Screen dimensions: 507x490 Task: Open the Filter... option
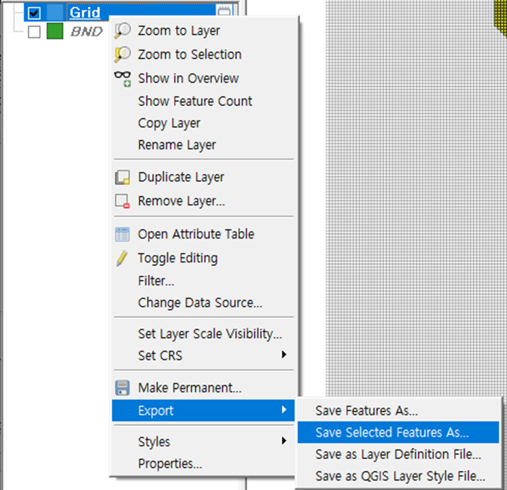(203, 281)
